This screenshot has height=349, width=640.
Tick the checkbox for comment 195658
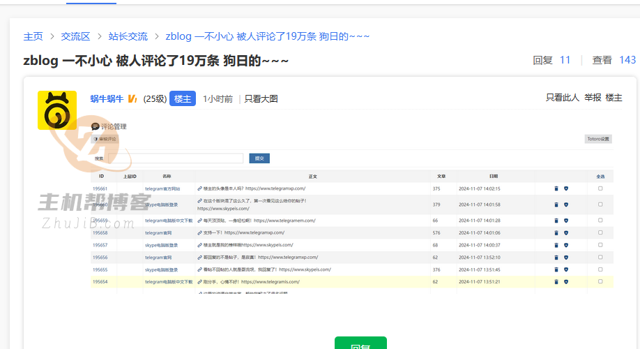600,232
